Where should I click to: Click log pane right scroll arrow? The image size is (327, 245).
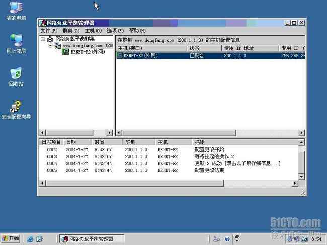(x=295, y=183)
